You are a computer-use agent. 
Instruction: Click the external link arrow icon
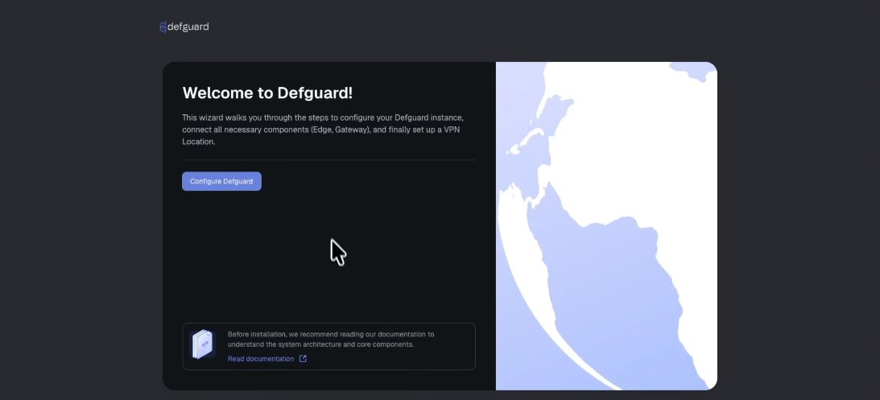coord(303,358)
